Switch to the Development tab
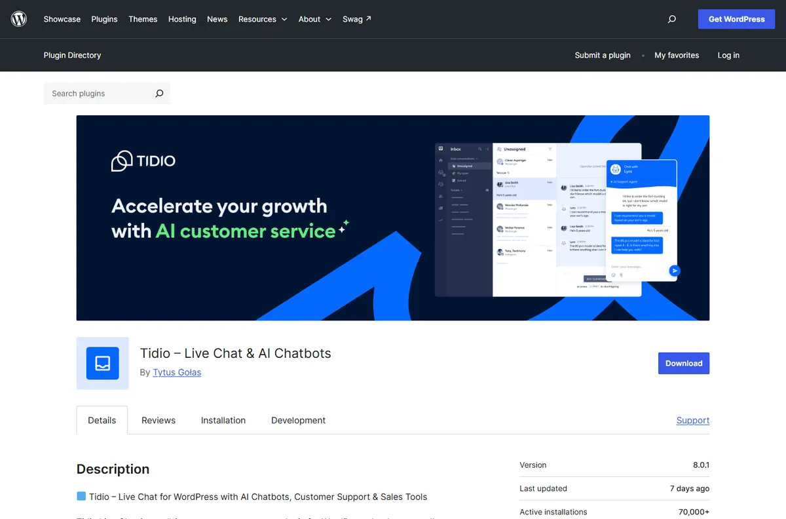This screenshot has height=519, width=786. [299, 420]
